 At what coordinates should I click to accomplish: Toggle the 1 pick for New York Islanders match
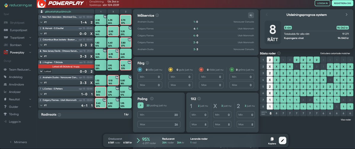[101, 20]
